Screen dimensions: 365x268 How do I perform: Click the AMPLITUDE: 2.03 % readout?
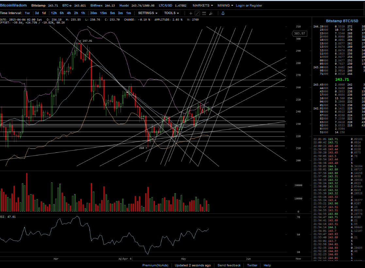pyautogui.click(x=168, y=20)
